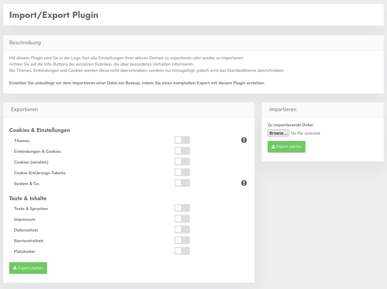This screenshot has height=289, width=387.
Task: Switch on Datenschutz export
Action: coord(182,229)
